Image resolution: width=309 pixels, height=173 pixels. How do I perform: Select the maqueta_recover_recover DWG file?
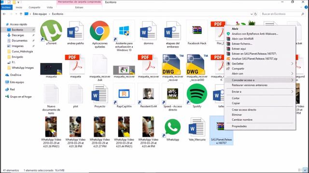click(x=173, y=64)
